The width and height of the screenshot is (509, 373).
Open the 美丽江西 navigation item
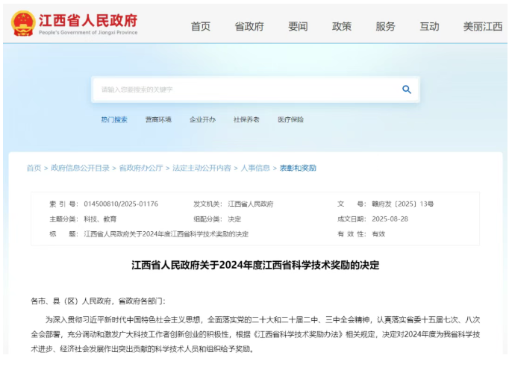(x=483, y=26)
